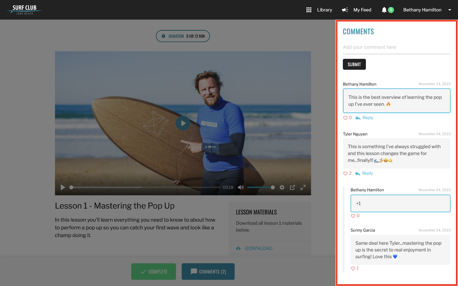Like Bethany Hamilton's first comment
Screen dimensions: 458x286
pos(345,118)
